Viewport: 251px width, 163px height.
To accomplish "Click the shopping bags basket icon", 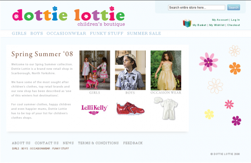I will (x=187, y=23).
